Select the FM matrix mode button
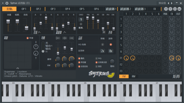Viewport: 184px width, 103px height. pos(124,76)
